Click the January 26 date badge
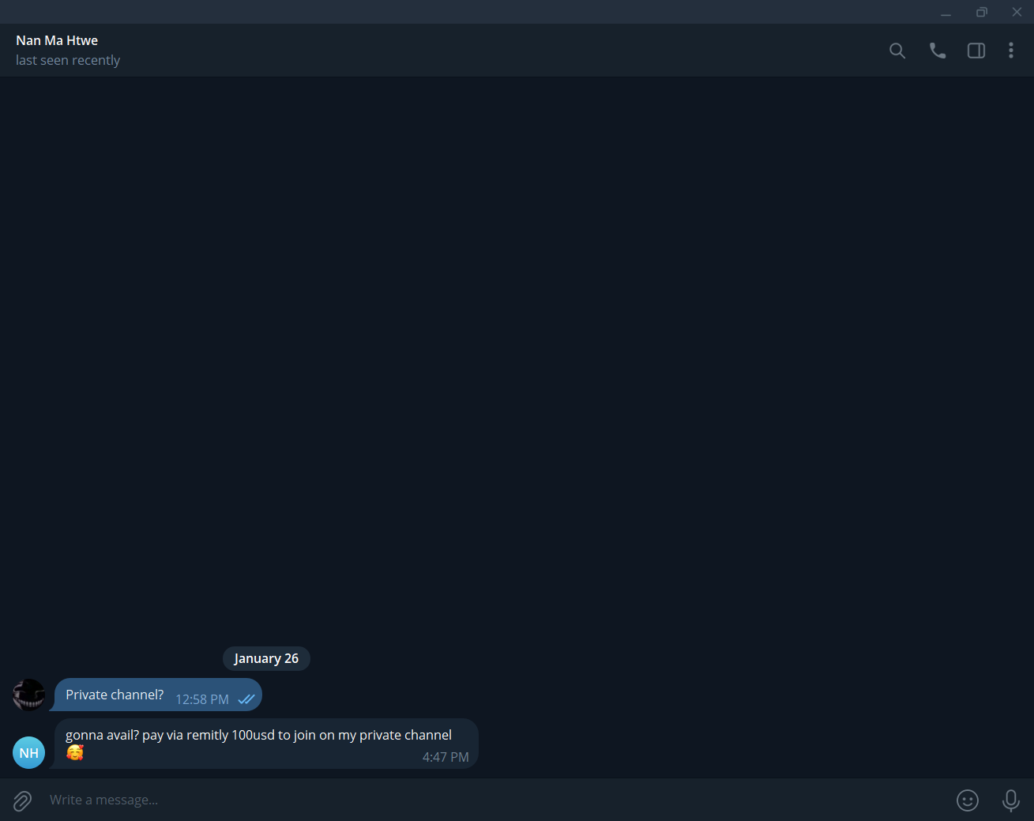The height and width of the screenshot is (821, 1034). click(266, 658)
